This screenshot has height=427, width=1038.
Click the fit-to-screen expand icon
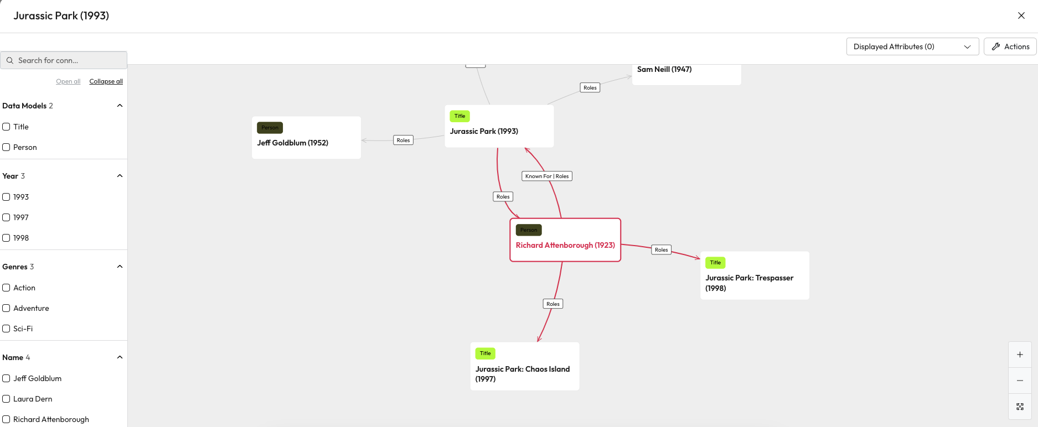[1020, 407]
